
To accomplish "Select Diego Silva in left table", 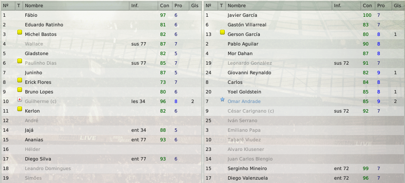I will [101, 159].
